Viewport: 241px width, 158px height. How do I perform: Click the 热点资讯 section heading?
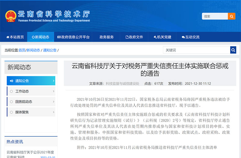pyautogui.click(x=15, y=142)
